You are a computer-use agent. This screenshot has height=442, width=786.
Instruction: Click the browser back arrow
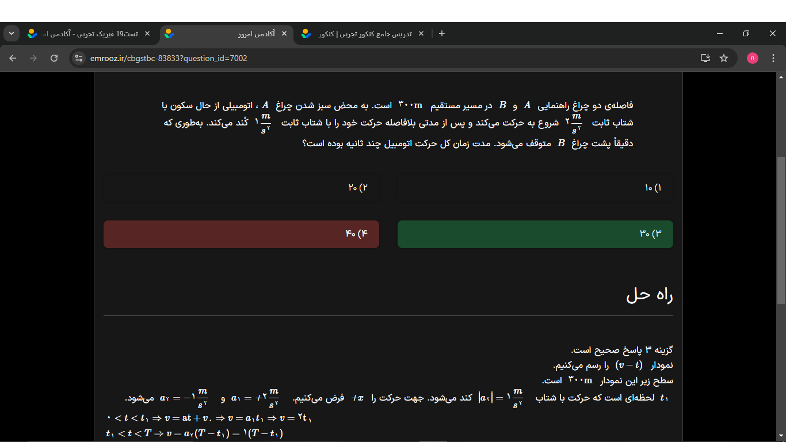[x=13, y=58]
